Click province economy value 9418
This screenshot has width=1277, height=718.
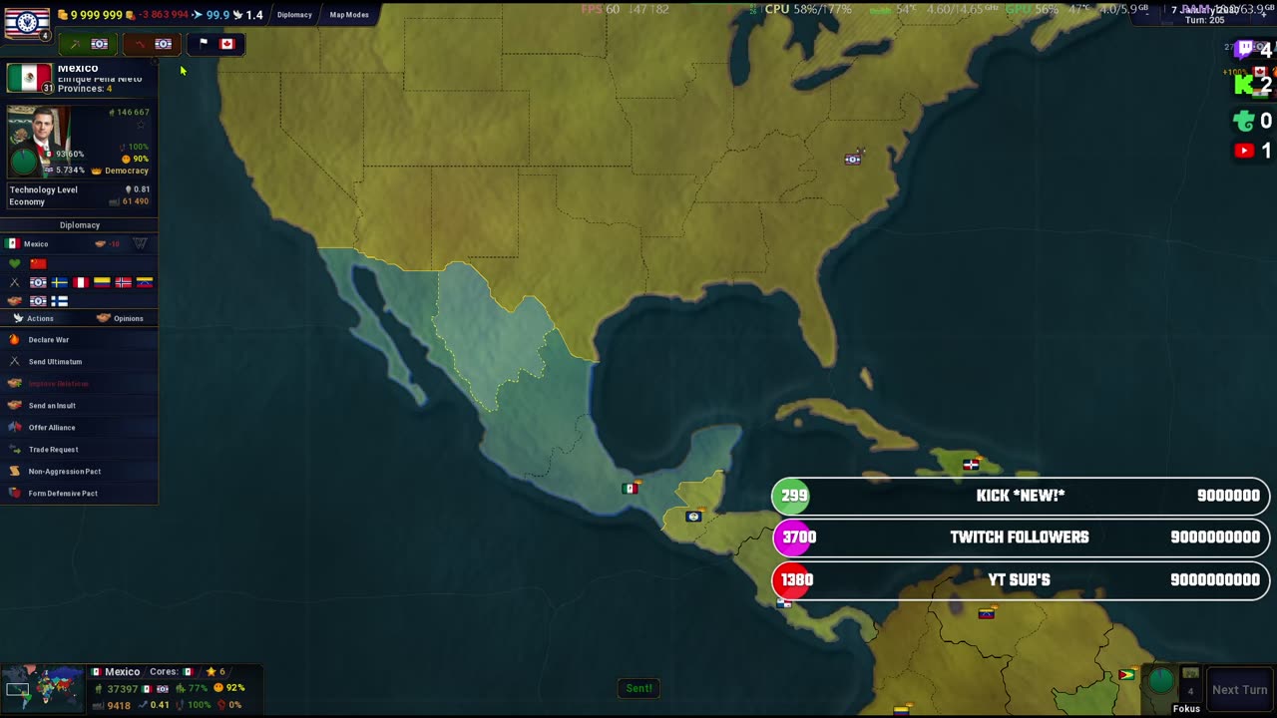point(119,705)
